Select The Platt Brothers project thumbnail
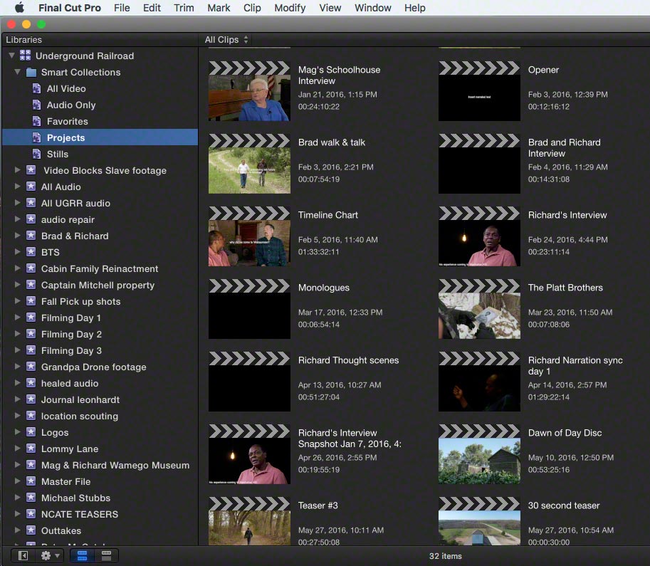 tap(479, 309)
